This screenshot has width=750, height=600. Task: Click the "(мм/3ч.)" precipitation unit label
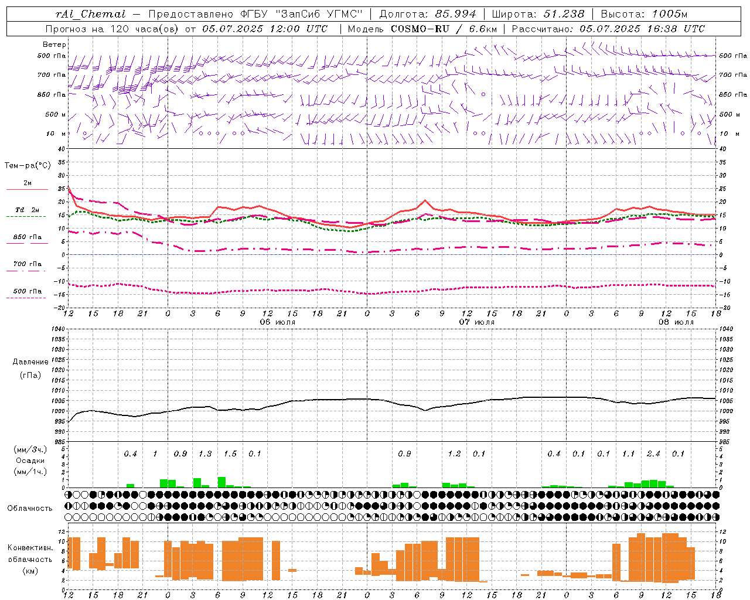30,449
